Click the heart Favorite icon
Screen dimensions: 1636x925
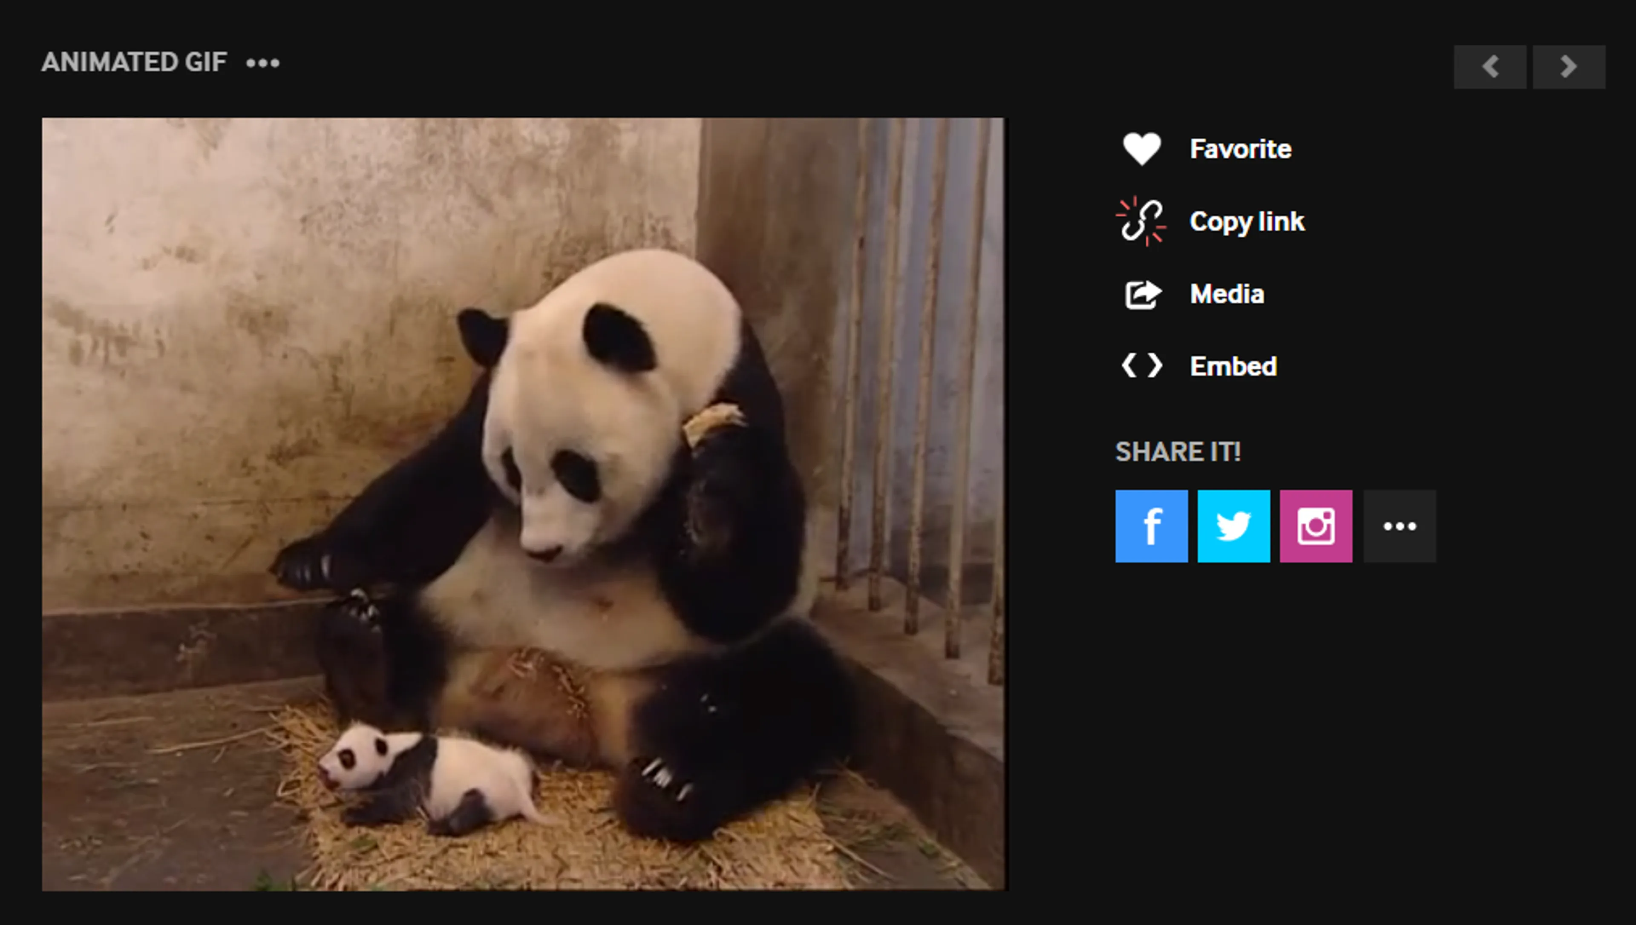point(1142,149)
